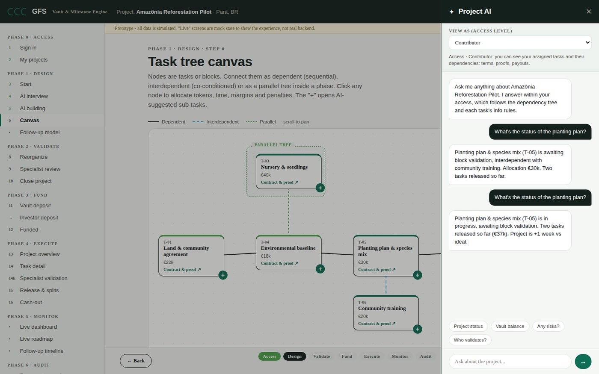Select the Vault balance suggestion chip

(510, 326)
